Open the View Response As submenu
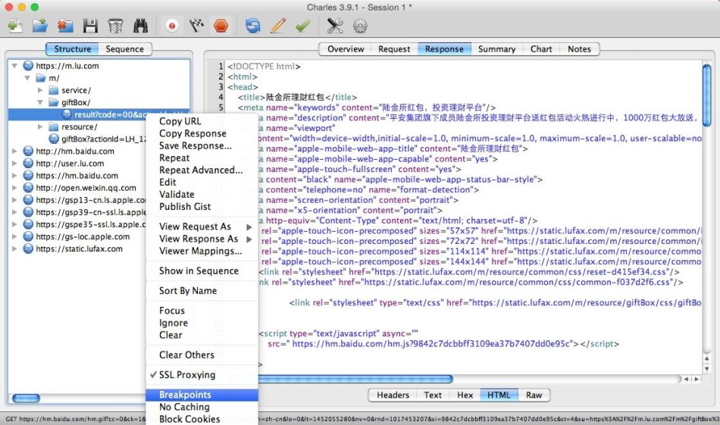Screen dimensions: 720x425 [202, 239]
